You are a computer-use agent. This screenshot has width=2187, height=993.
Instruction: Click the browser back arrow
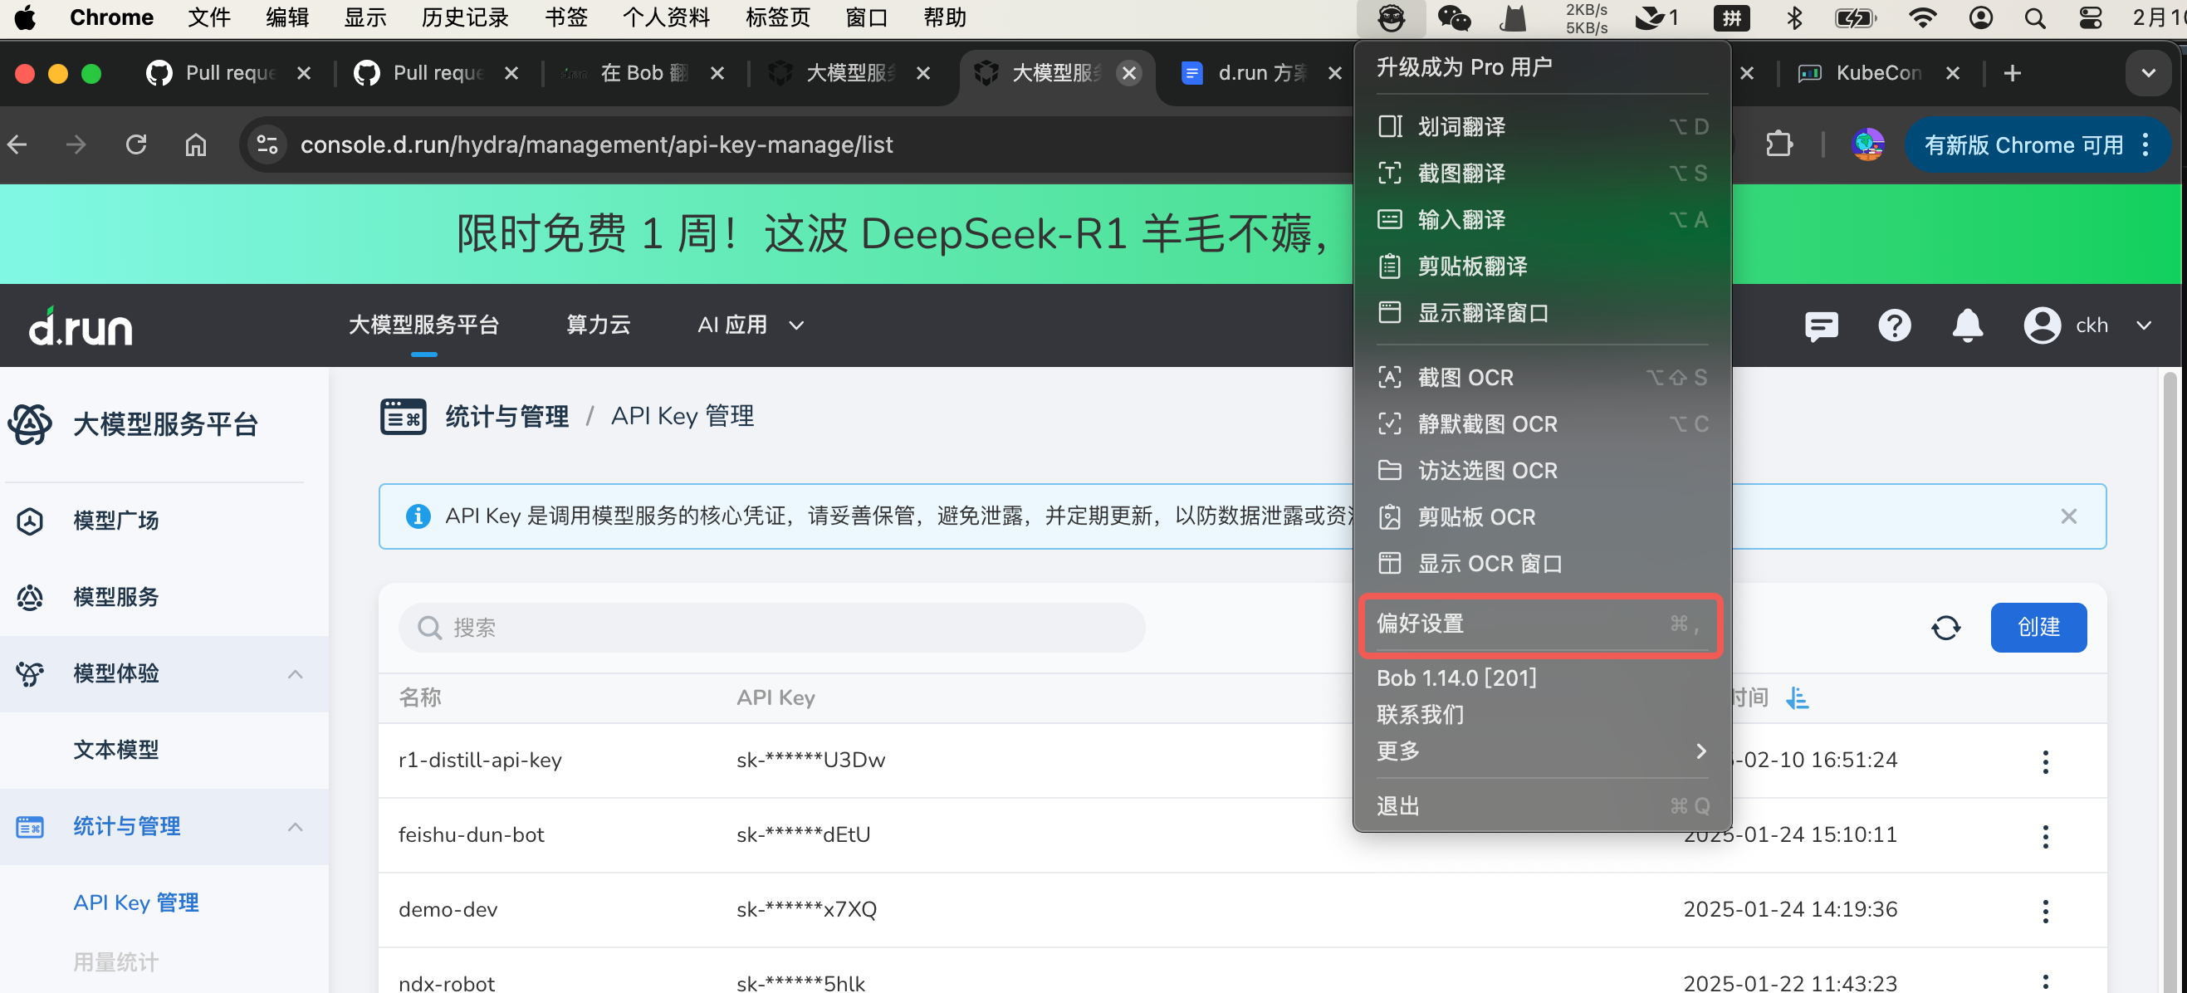tap(17, 144)
